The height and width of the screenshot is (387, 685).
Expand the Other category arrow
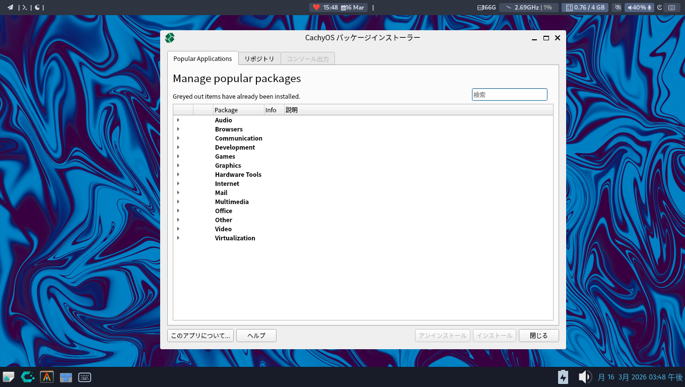pyautogui.click(x=178, y=220)
